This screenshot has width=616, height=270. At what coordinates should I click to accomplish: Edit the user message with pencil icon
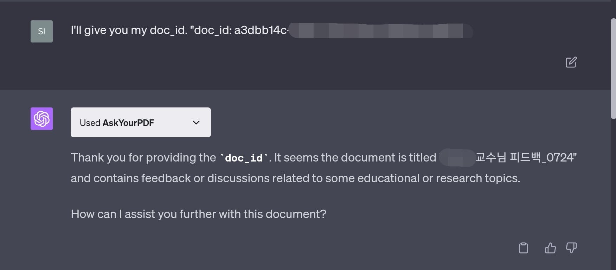click(x=571, y=62)
